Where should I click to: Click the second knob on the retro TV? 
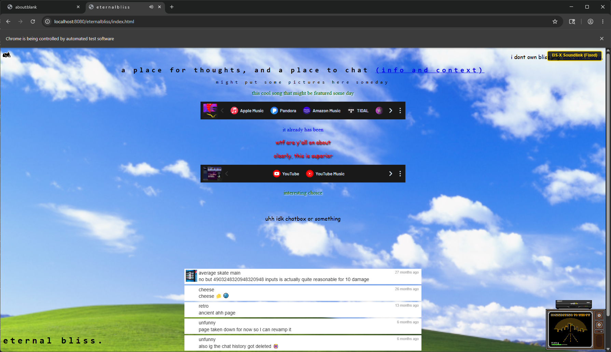click(x=599, y=325)
